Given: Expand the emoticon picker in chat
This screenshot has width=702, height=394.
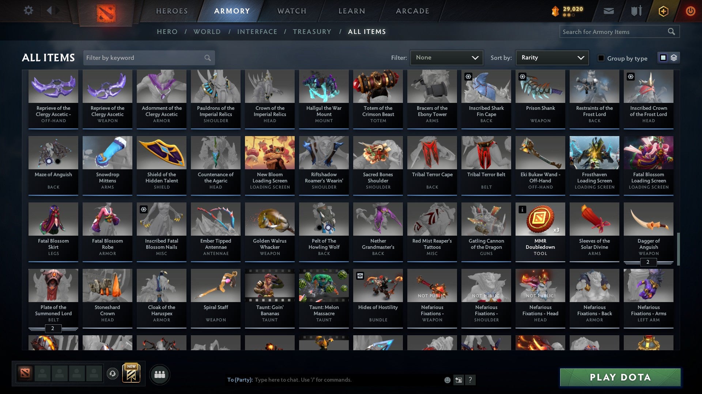Looking at the screenshot, I should pos(447,380).
